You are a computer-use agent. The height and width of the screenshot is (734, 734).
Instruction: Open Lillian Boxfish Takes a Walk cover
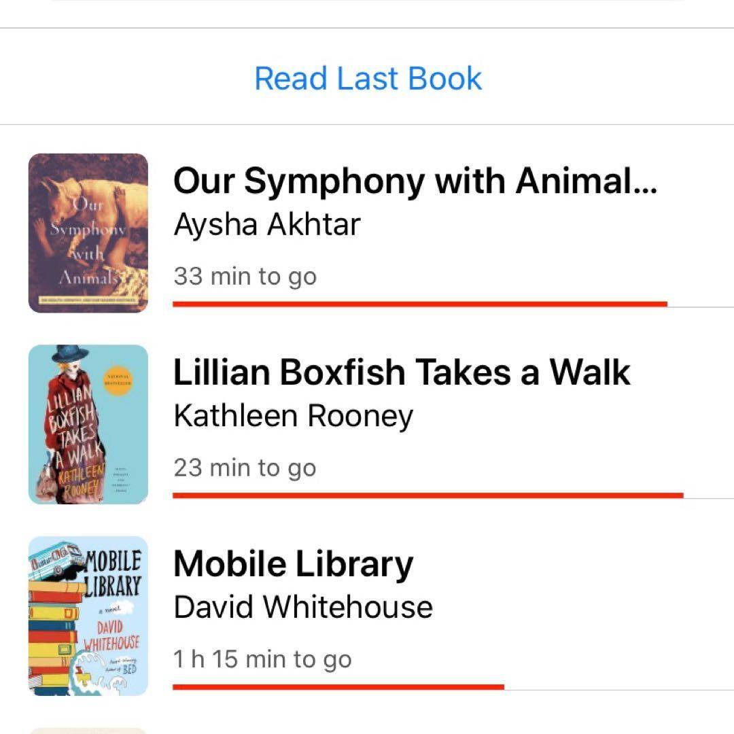[x=88, y=424]
